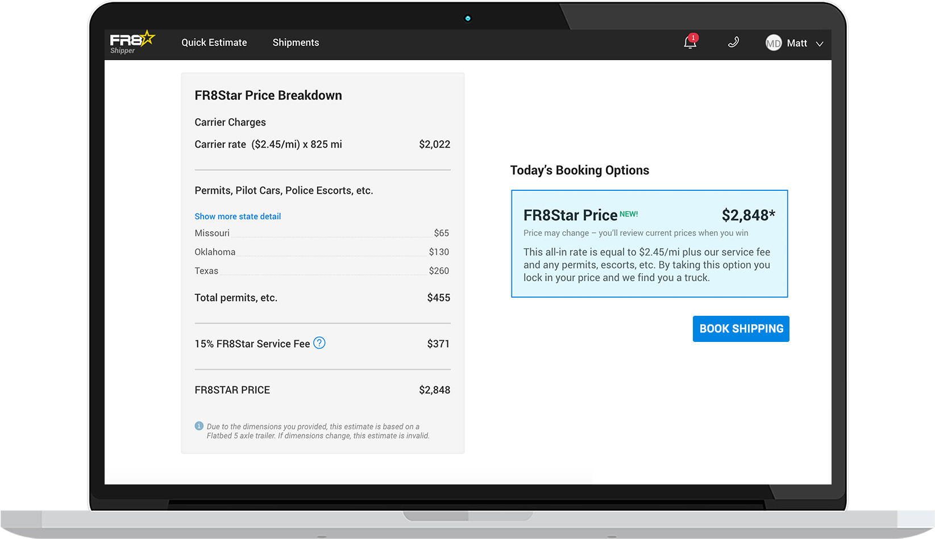Click the MD user avatar
This screenshot has width=935, height=539.
773,43
